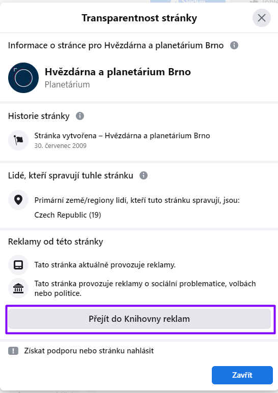Click the blue Zavřít button
278x393 pixels.
242,375
